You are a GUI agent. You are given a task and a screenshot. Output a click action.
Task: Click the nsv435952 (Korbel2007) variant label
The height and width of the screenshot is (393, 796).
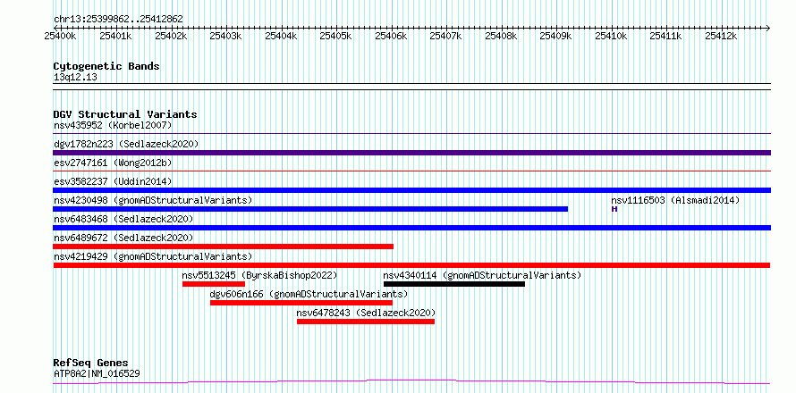(x=113, y=125)
